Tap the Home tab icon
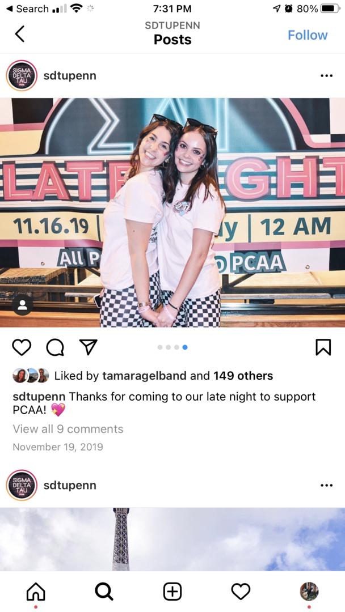Screen dimensions: 345x612 [x=36, y=591]
